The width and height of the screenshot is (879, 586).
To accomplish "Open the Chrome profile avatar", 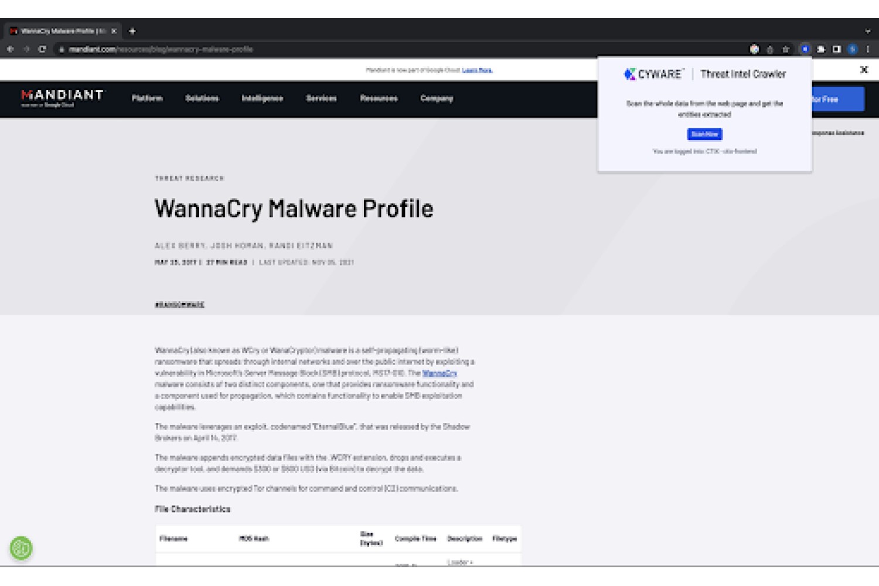I will [853, 49].
